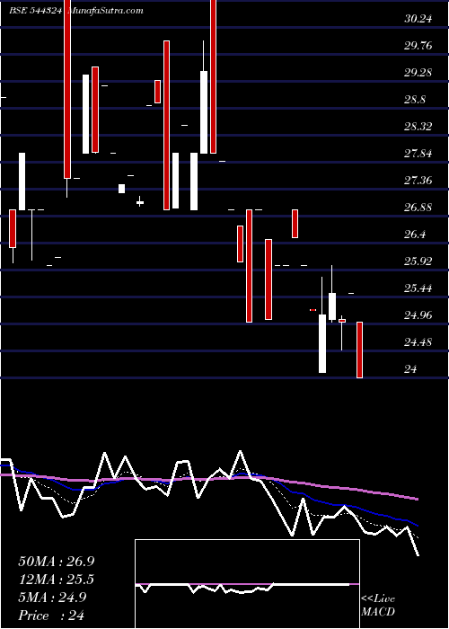Click the 24.96 price axis label
Image resolution: width=449 pixels, height=629 pixels.
coord(418,315)
